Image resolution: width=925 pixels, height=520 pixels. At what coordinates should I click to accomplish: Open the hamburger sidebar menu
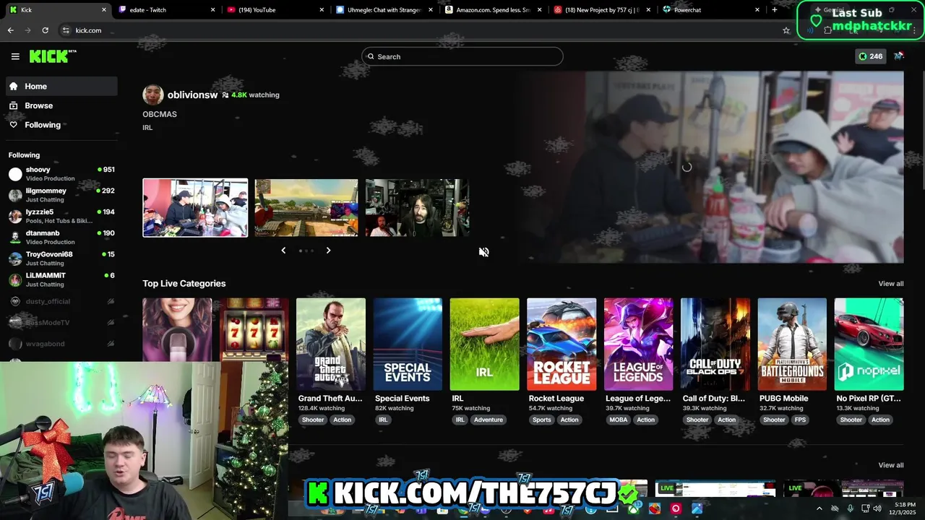(15, 56)
